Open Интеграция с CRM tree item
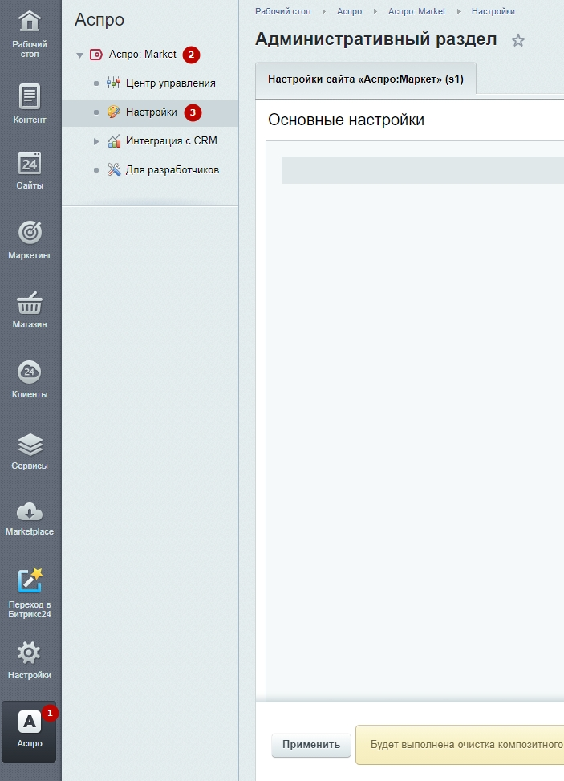The image size is (564, 781). coord(171,141)
